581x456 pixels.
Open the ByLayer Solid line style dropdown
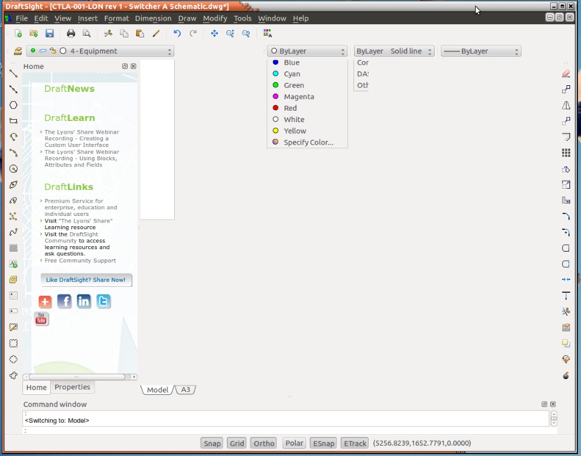pyautogui.click(x=394, y=51)
